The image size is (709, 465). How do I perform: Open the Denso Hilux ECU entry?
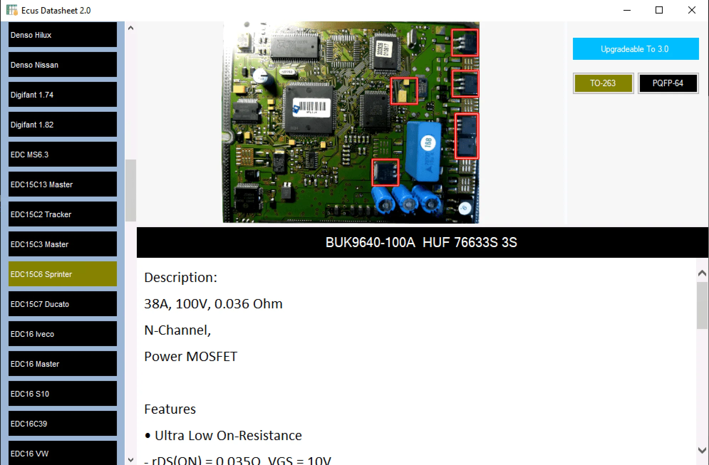(x=62, y=35)
